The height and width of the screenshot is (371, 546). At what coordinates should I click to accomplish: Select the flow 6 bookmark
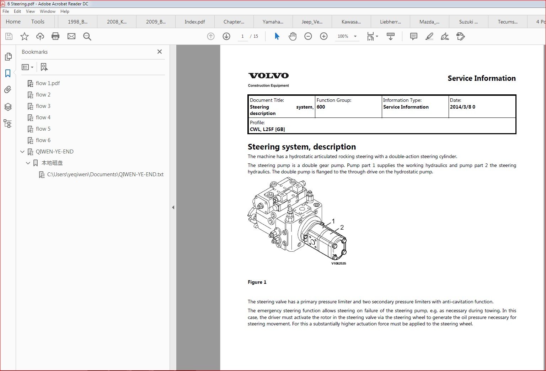[x=43, y=140]
